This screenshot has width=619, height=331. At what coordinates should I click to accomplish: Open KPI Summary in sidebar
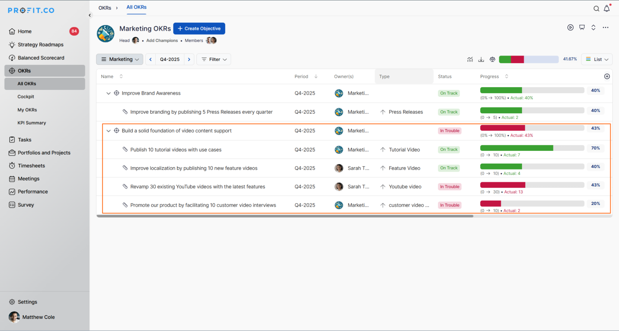pyautogui.click(x=32, y=123)
